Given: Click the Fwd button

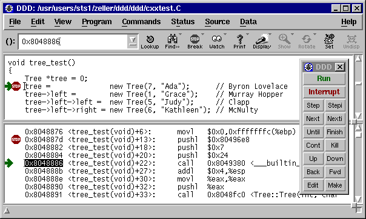Looking at the screenshot, I should [335, 172].
